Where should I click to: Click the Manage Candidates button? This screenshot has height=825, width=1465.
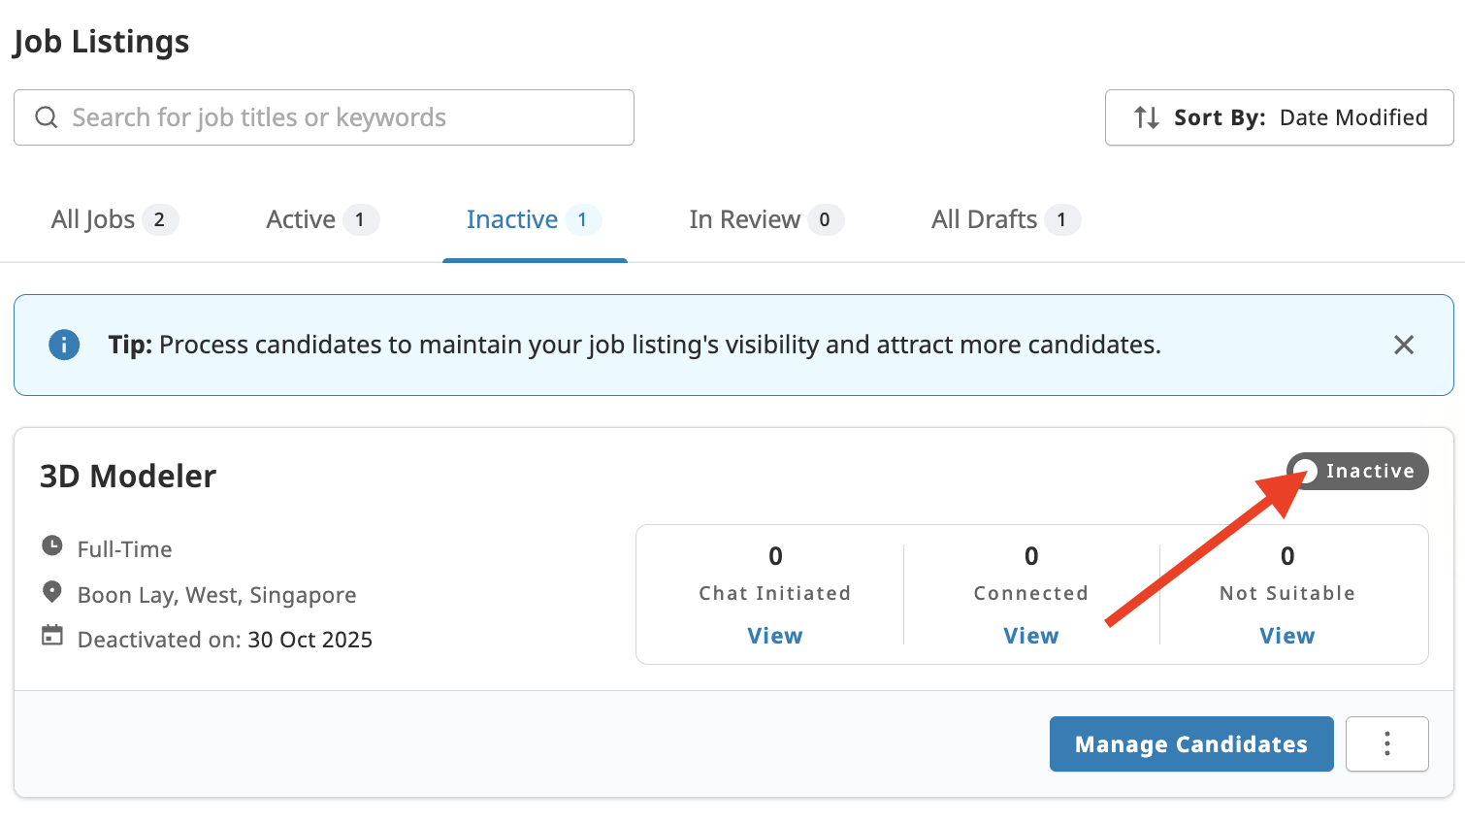coord(1190,743)
